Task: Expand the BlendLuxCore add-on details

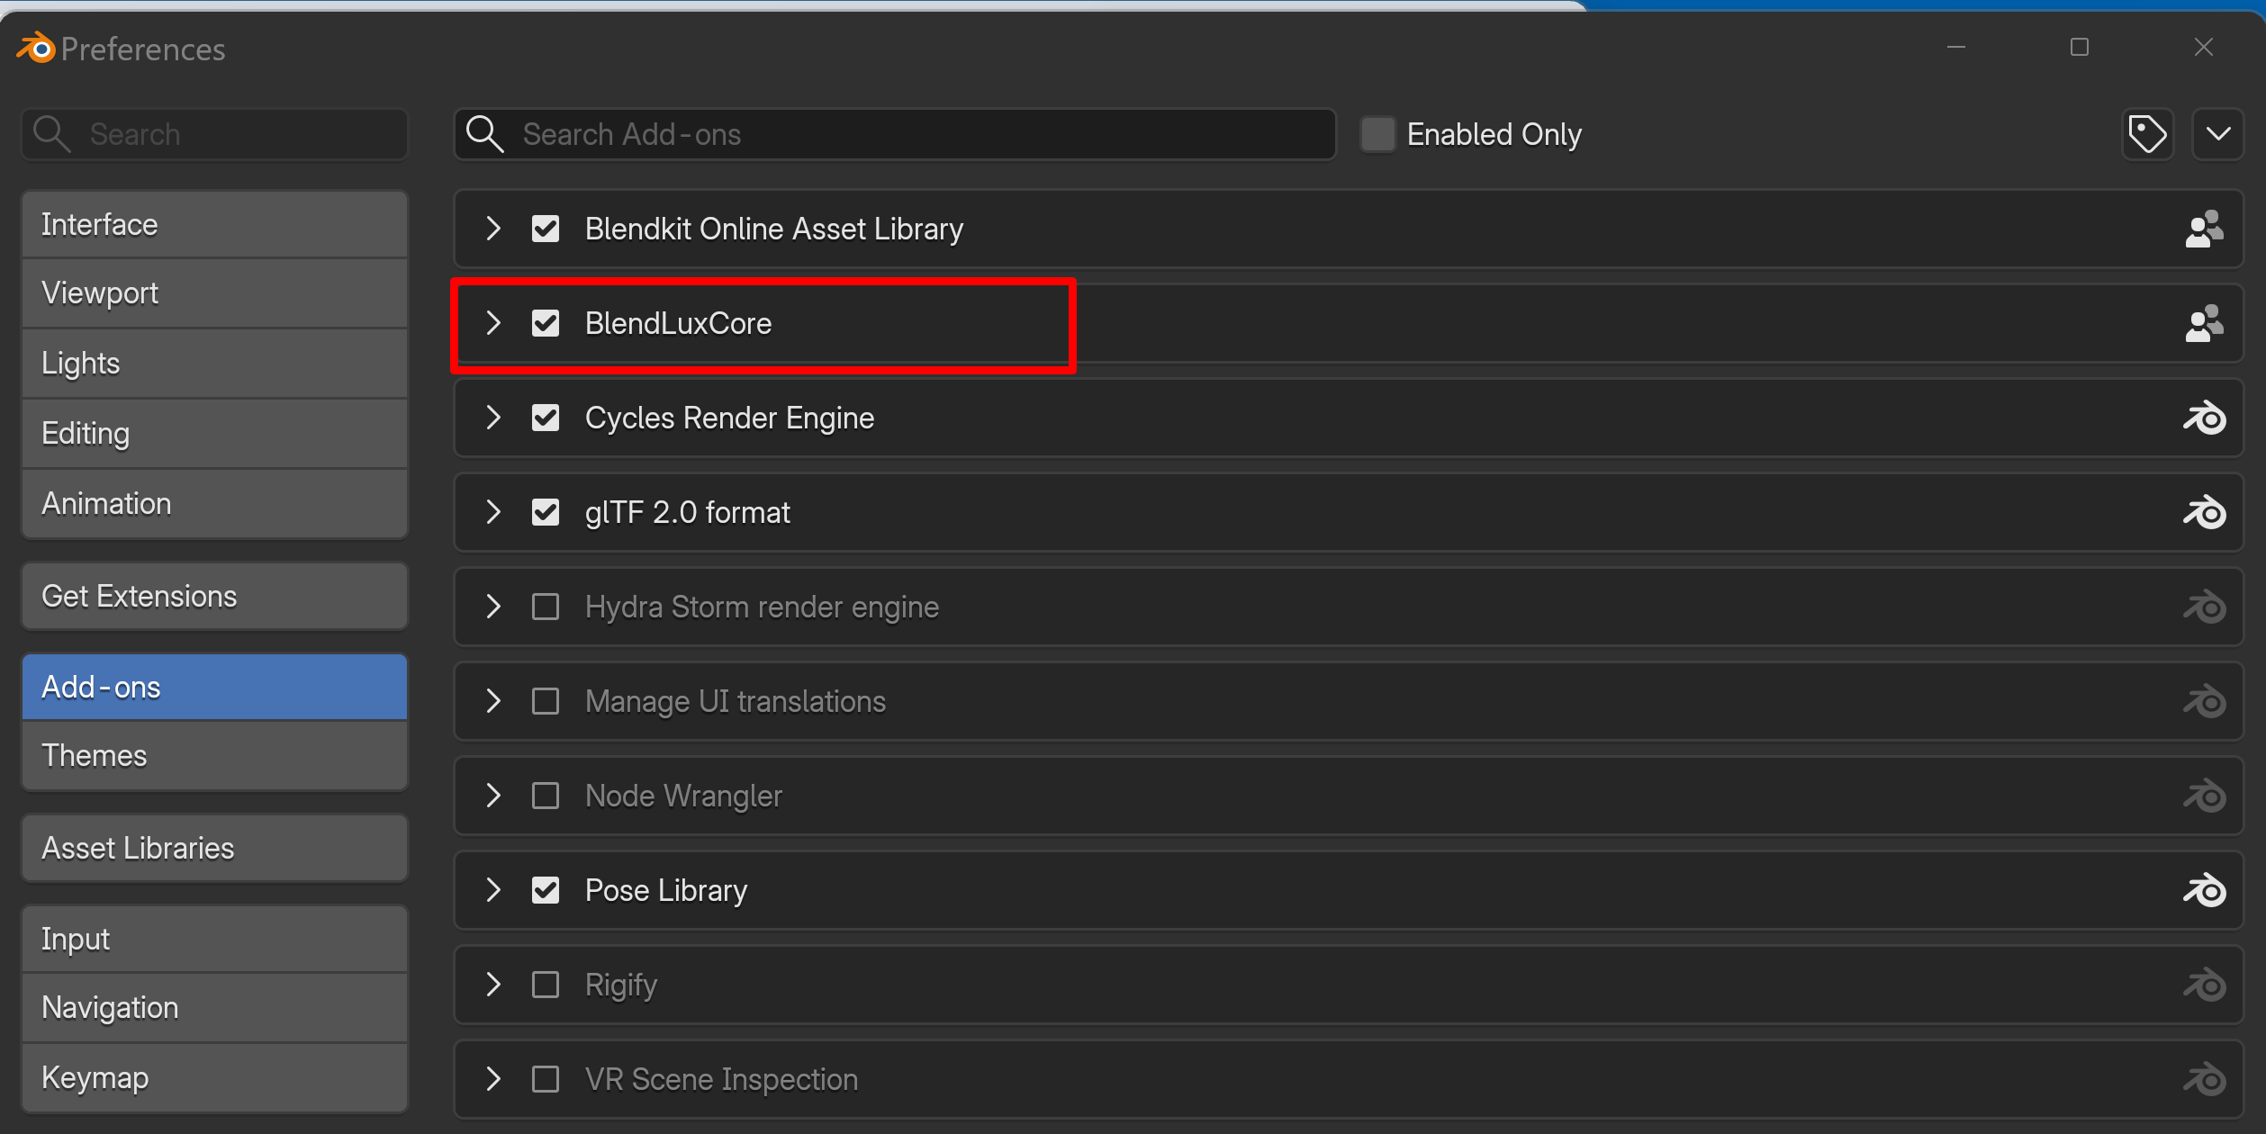Action: click(493, 323)
